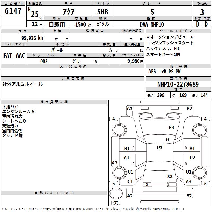Select the chassis number NHP10-2278689
Image resolution: width=212 pixels, height=212 pixels.
click(x=178, y=84)
